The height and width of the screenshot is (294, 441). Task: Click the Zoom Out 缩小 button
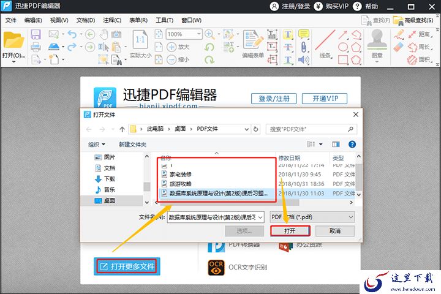178,59
